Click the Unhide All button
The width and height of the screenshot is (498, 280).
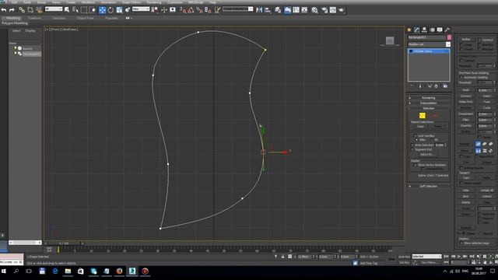[x=487, y=191]
